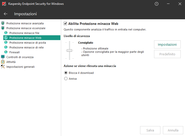Open the help question mark icon
Screen dimensions: 185x136
click(156, 4)
